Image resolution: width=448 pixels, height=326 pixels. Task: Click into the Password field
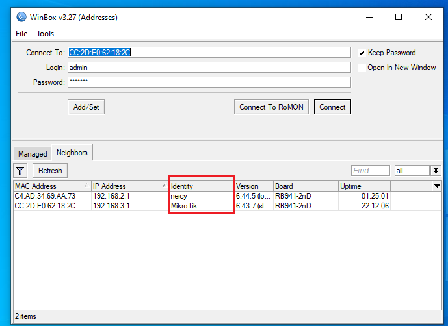(209, 82)
